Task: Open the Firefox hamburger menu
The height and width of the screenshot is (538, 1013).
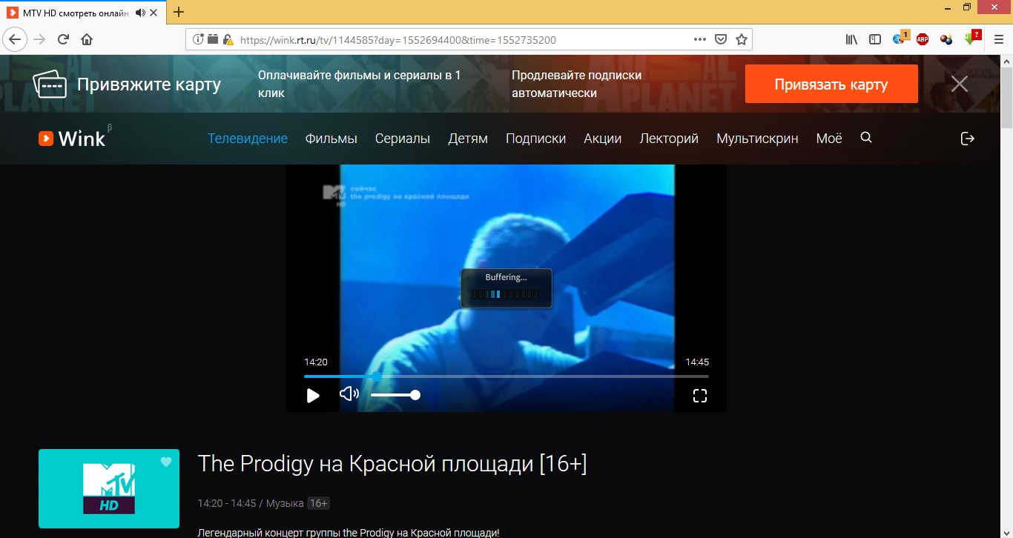Action: (998, 40)
